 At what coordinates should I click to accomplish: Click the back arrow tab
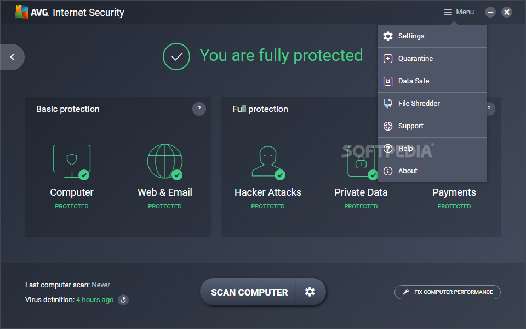coord(12,57)
